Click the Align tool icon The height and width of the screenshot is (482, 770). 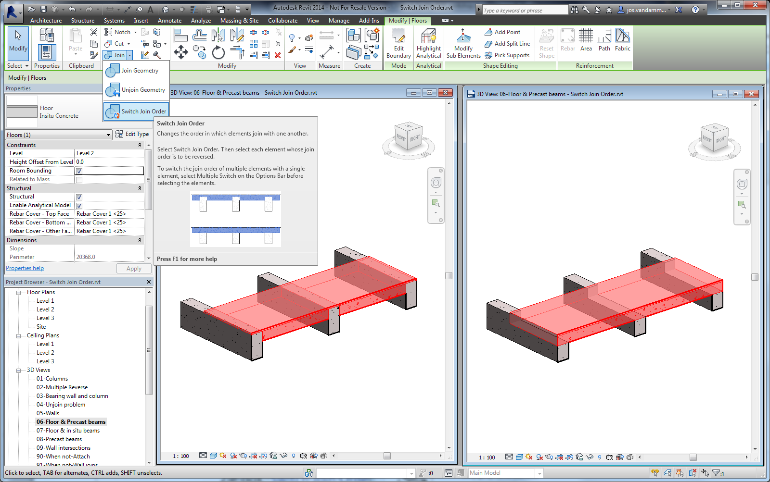coord(180,35)
